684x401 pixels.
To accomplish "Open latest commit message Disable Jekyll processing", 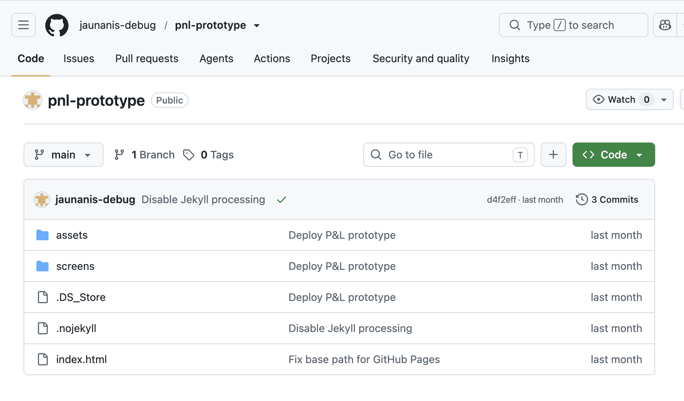I will 203,199.
